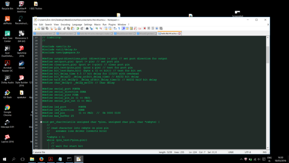The image size is (289, 163).
Task: Open the Encoding menu
Action: (65, 24)
